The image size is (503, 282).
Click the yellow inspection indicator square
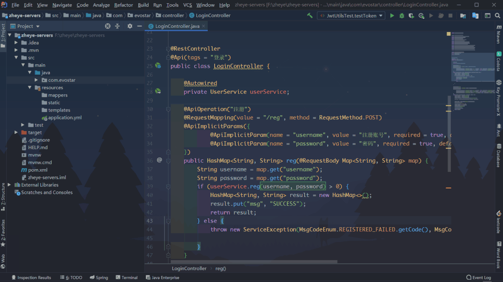(449, 34)
